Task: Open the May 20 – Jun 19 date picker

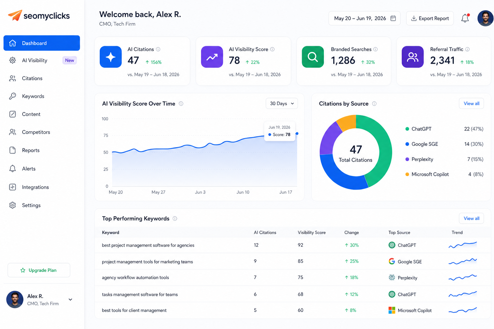Action: pos(364,18)
